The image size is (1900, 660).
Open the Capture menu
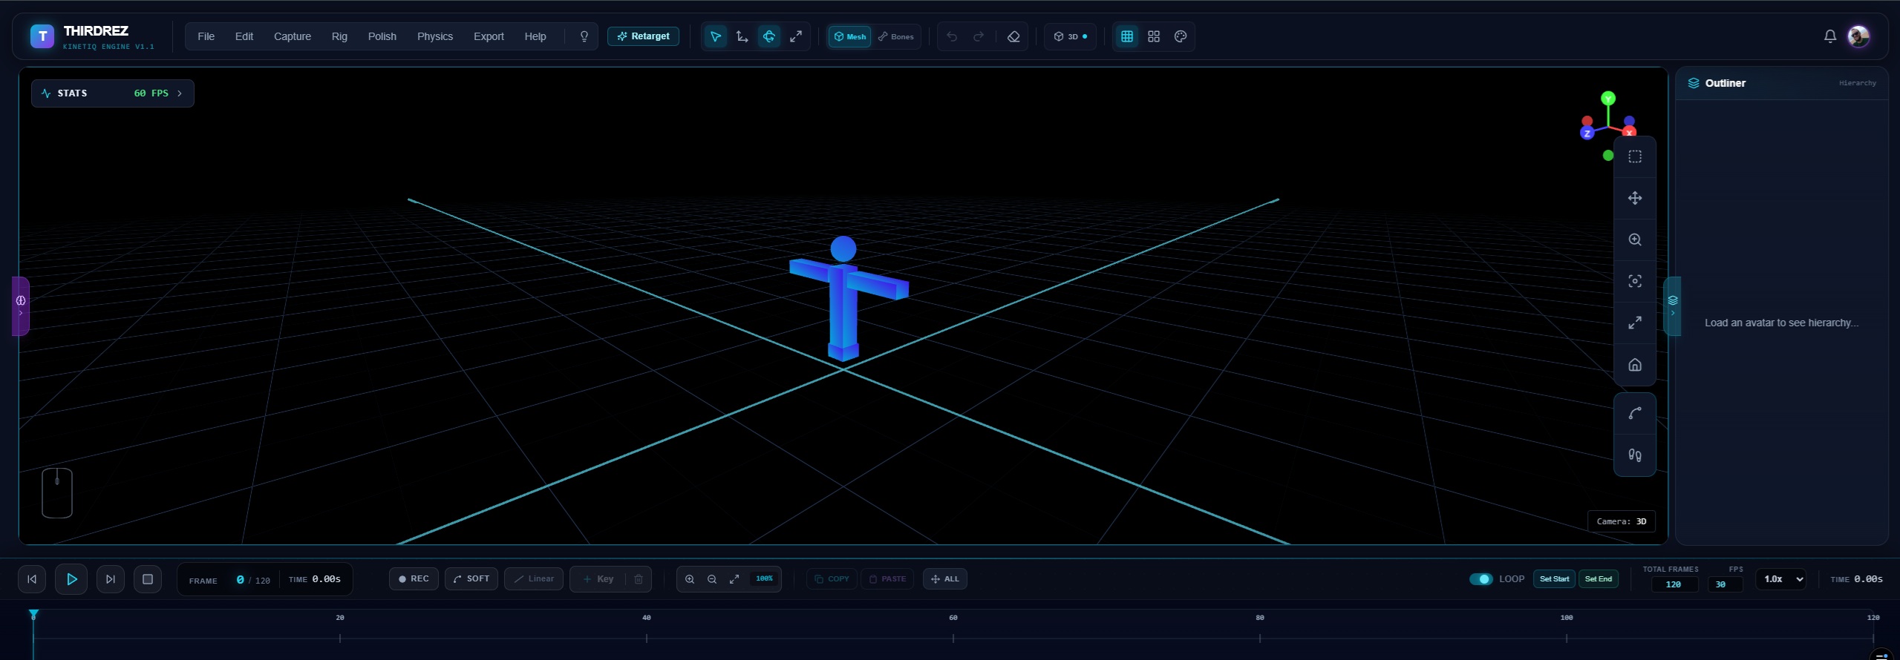(x=293, y=36)
